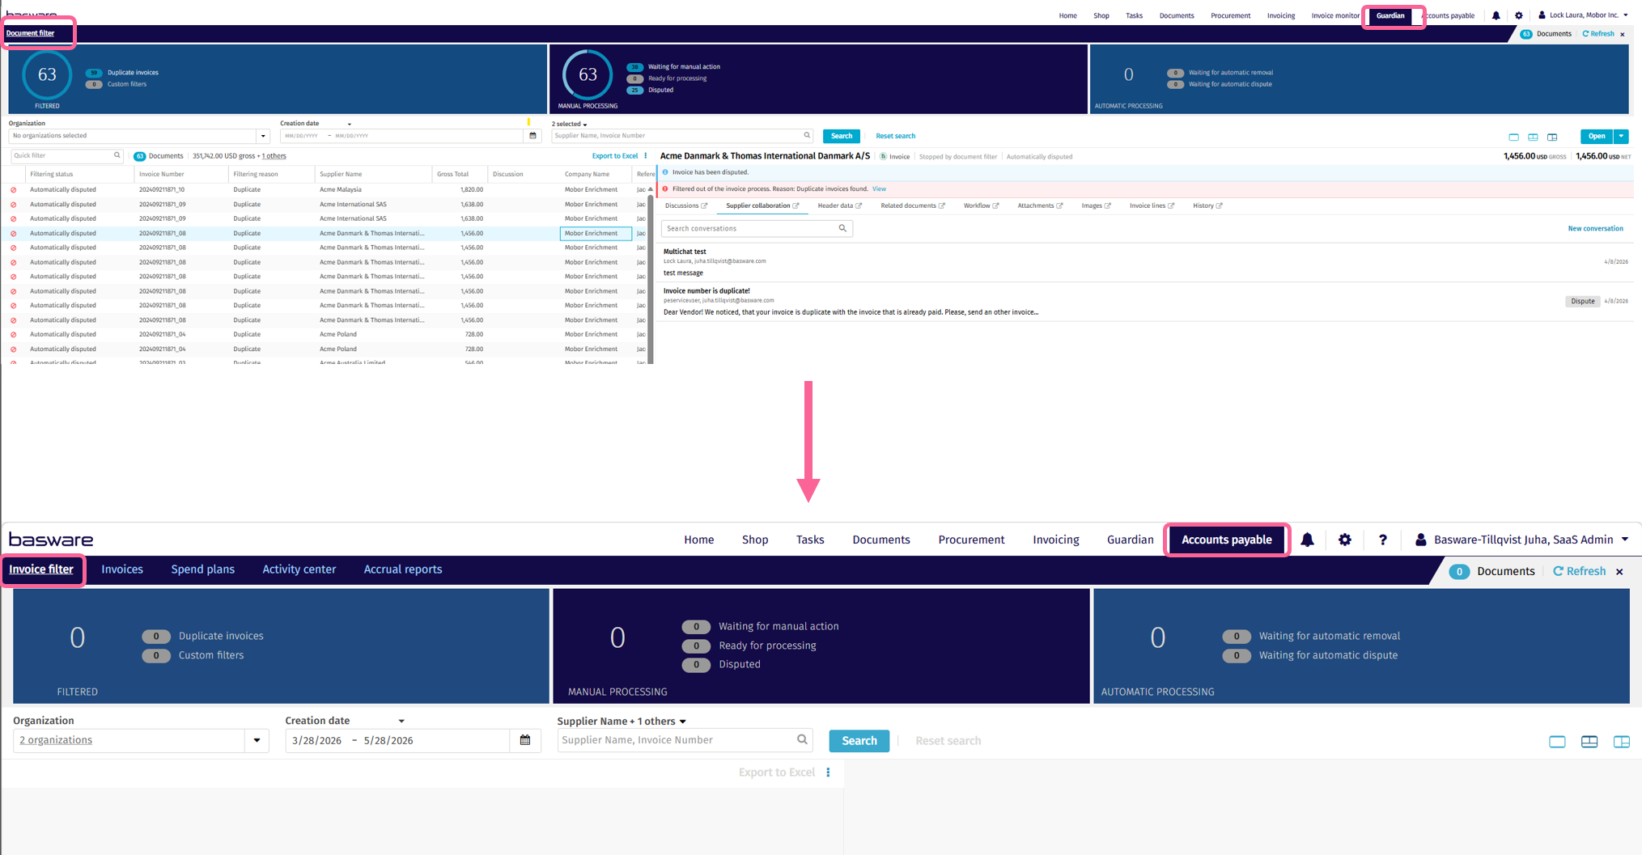This screenshot has width=1642, height=855.
Task: Select horizontal split layout in Invoice filter view
Action: pyautogui.click(x=1589, y=741)
